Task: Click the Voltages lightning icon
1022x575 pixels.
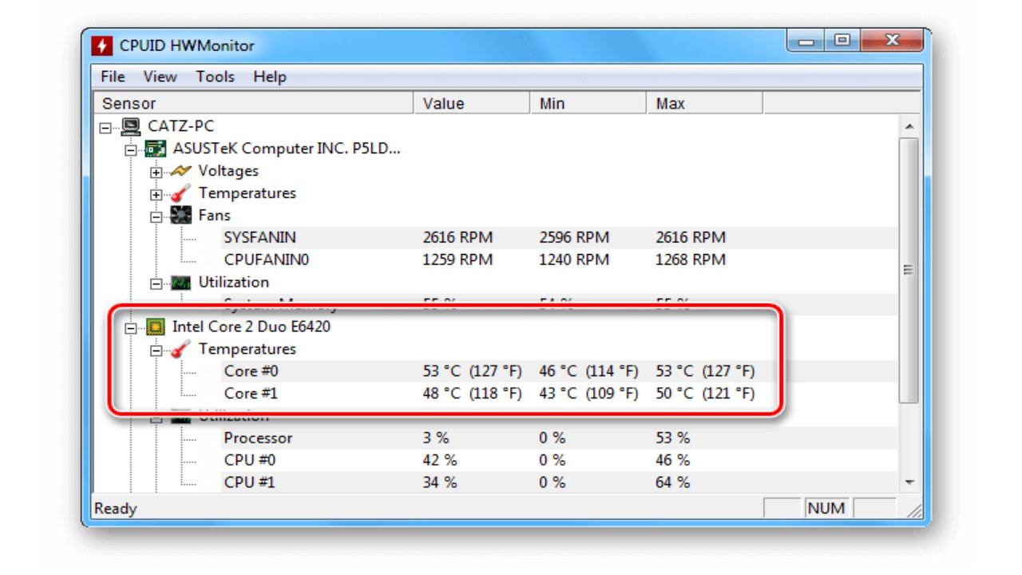Action: 181,171
